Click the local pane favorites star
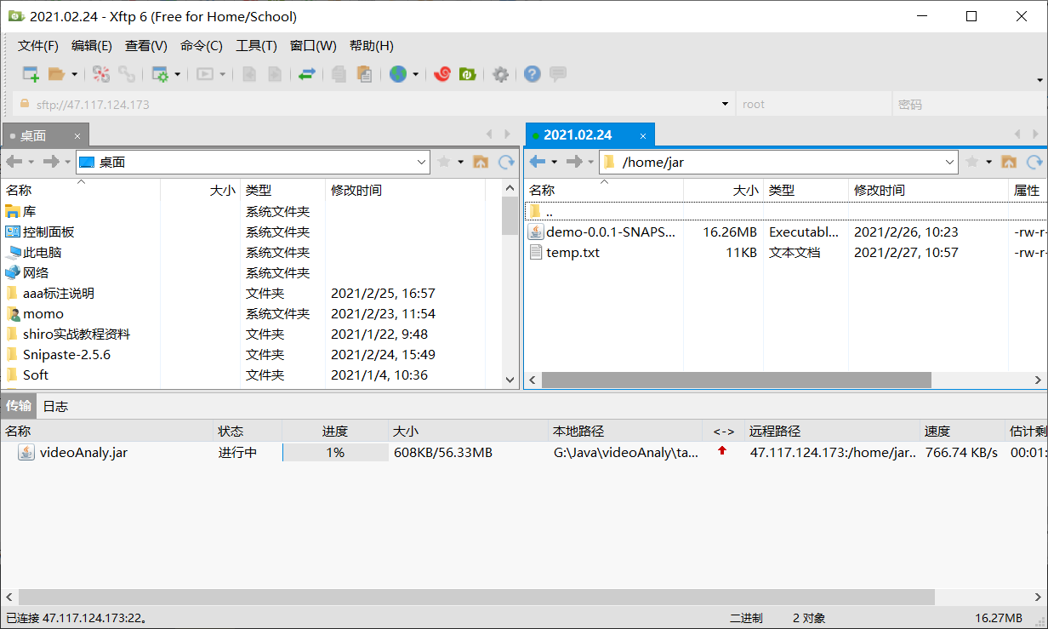This screenshot has height=629, width=1048. (x=443, y=162)
